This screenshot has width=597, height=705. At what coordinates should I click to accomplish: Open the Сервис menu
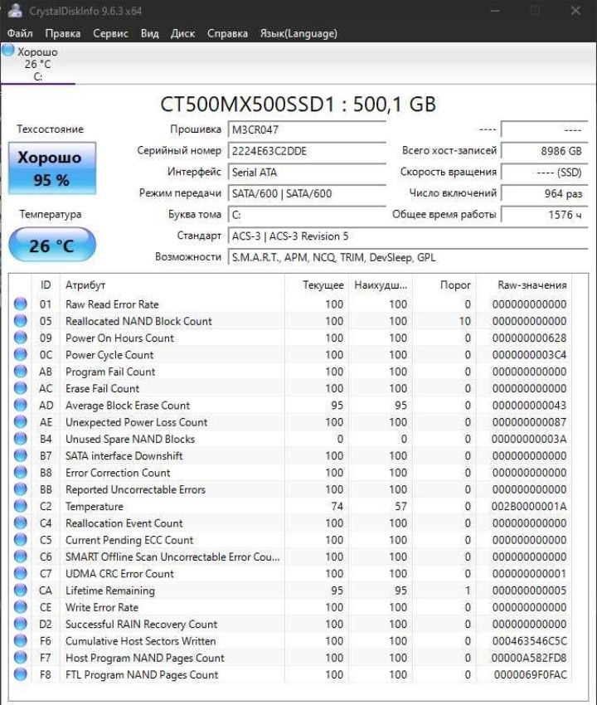tap(110, 33)
